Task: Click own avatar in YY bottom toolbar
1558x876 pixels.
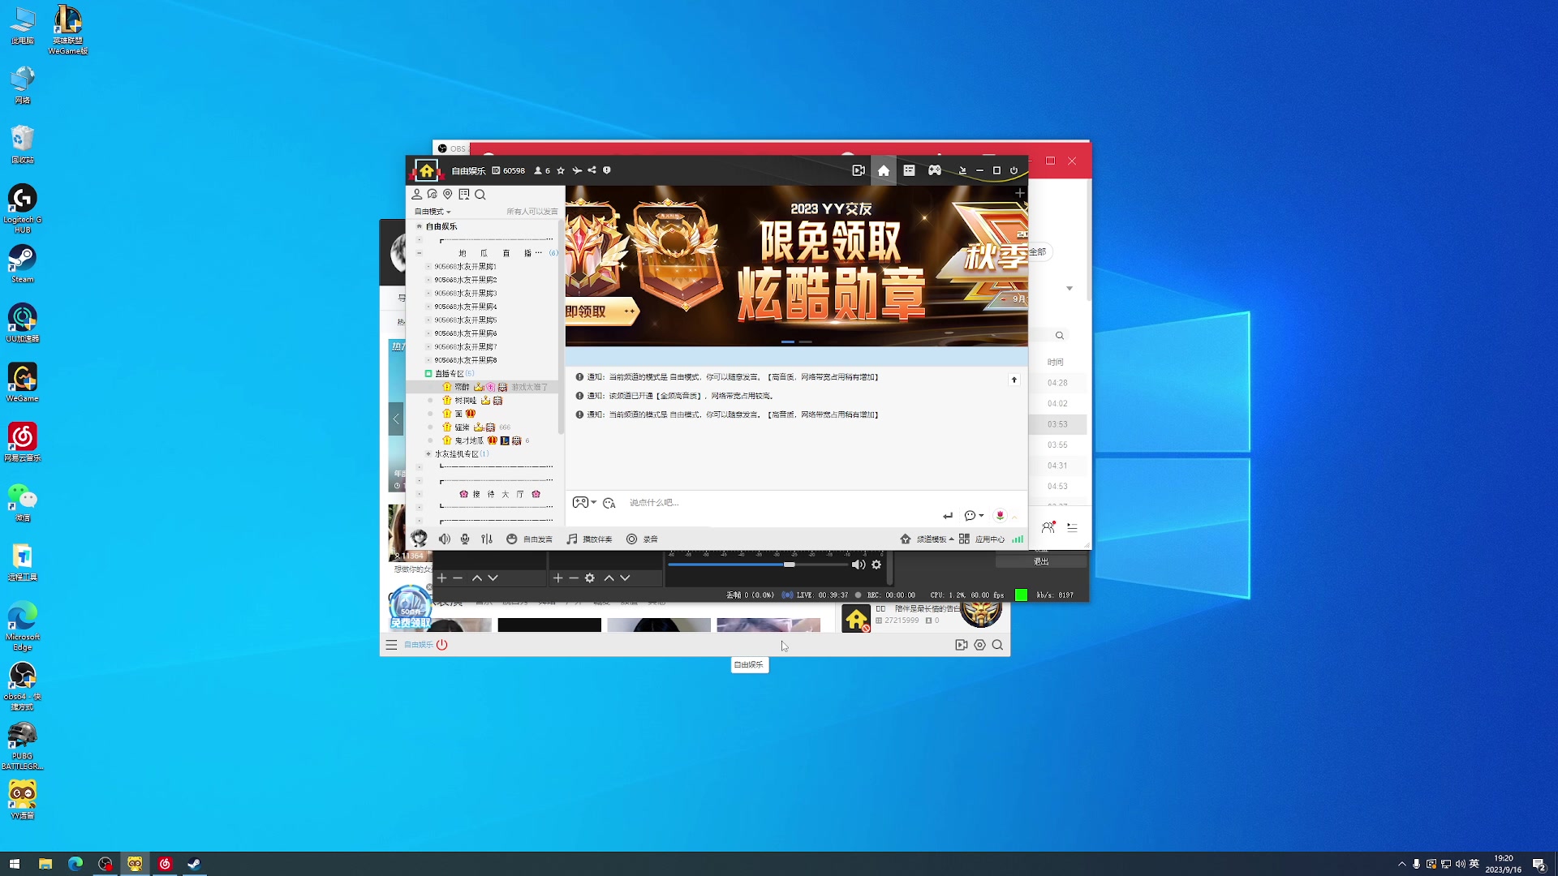Action: [x=419, y=538]
